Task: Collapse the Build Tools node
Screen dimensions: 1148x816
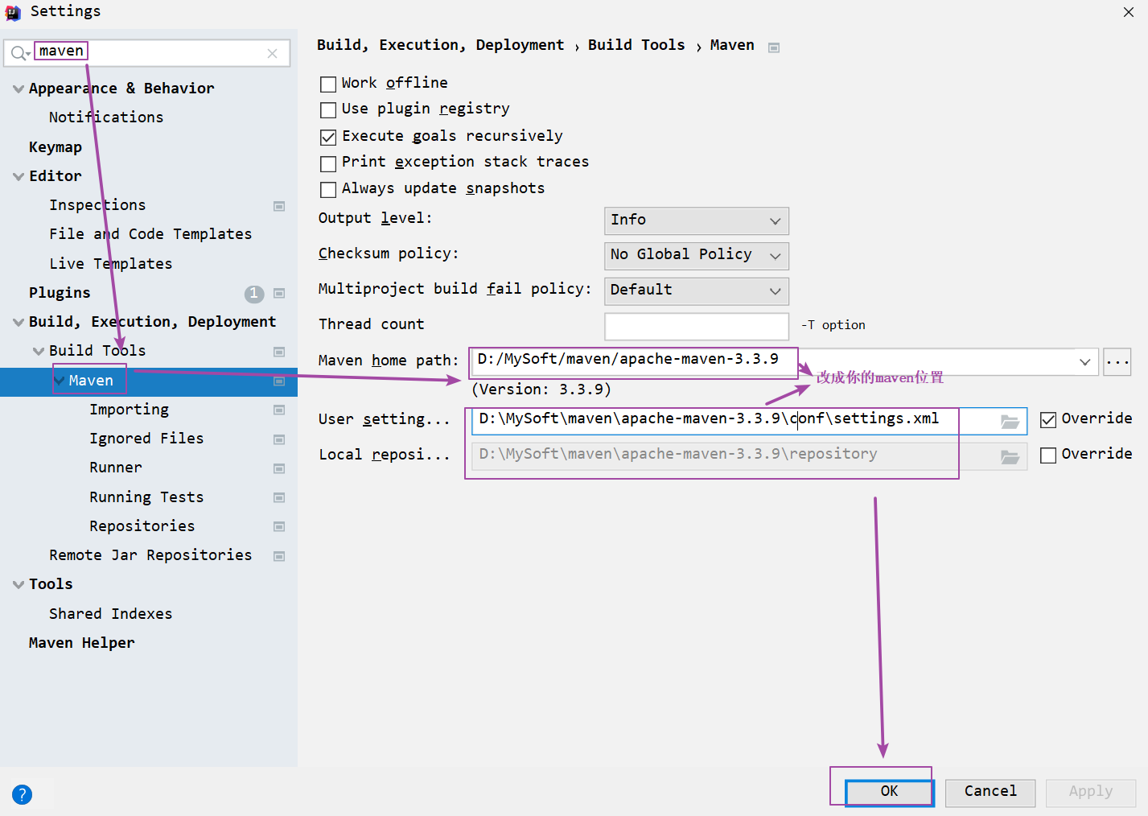Action: 39,351
